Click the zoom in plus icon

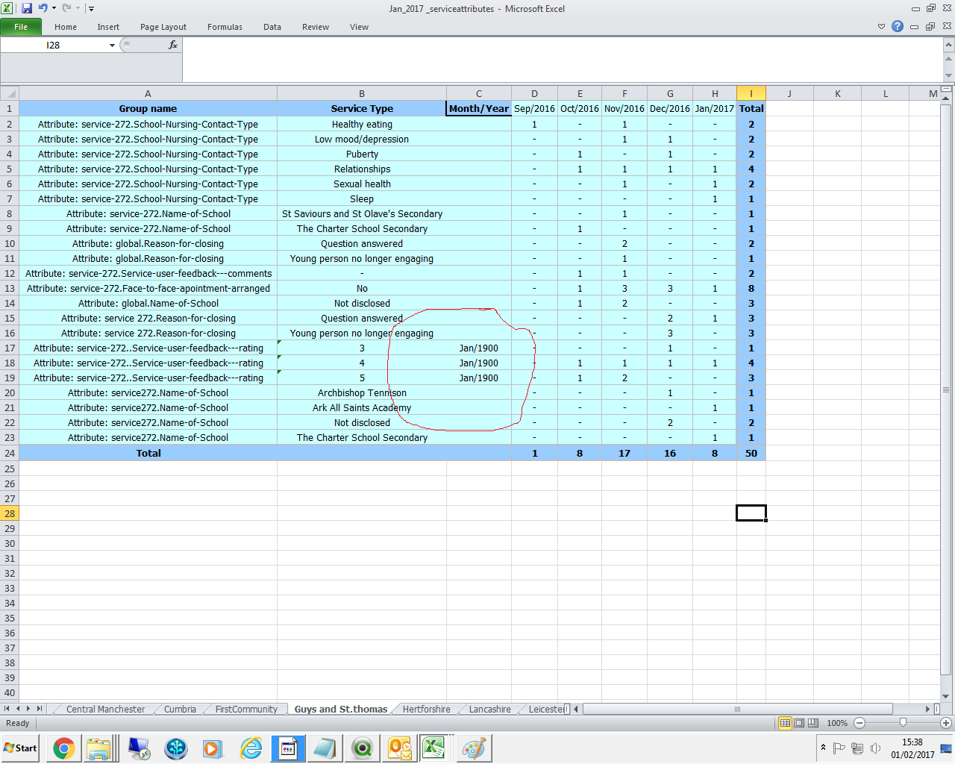(x=945, y=723)
